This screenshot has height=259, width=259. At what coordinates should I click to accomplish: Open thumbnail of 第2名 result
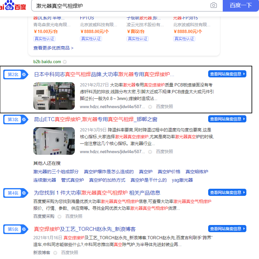tap(54, 96)
